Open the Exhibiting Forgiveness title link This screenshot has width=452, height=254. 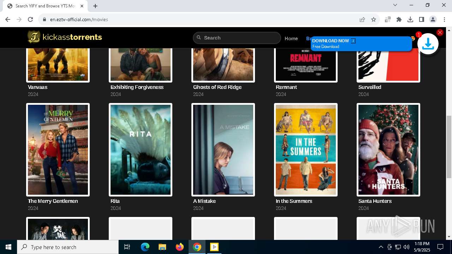click(137, 87)
